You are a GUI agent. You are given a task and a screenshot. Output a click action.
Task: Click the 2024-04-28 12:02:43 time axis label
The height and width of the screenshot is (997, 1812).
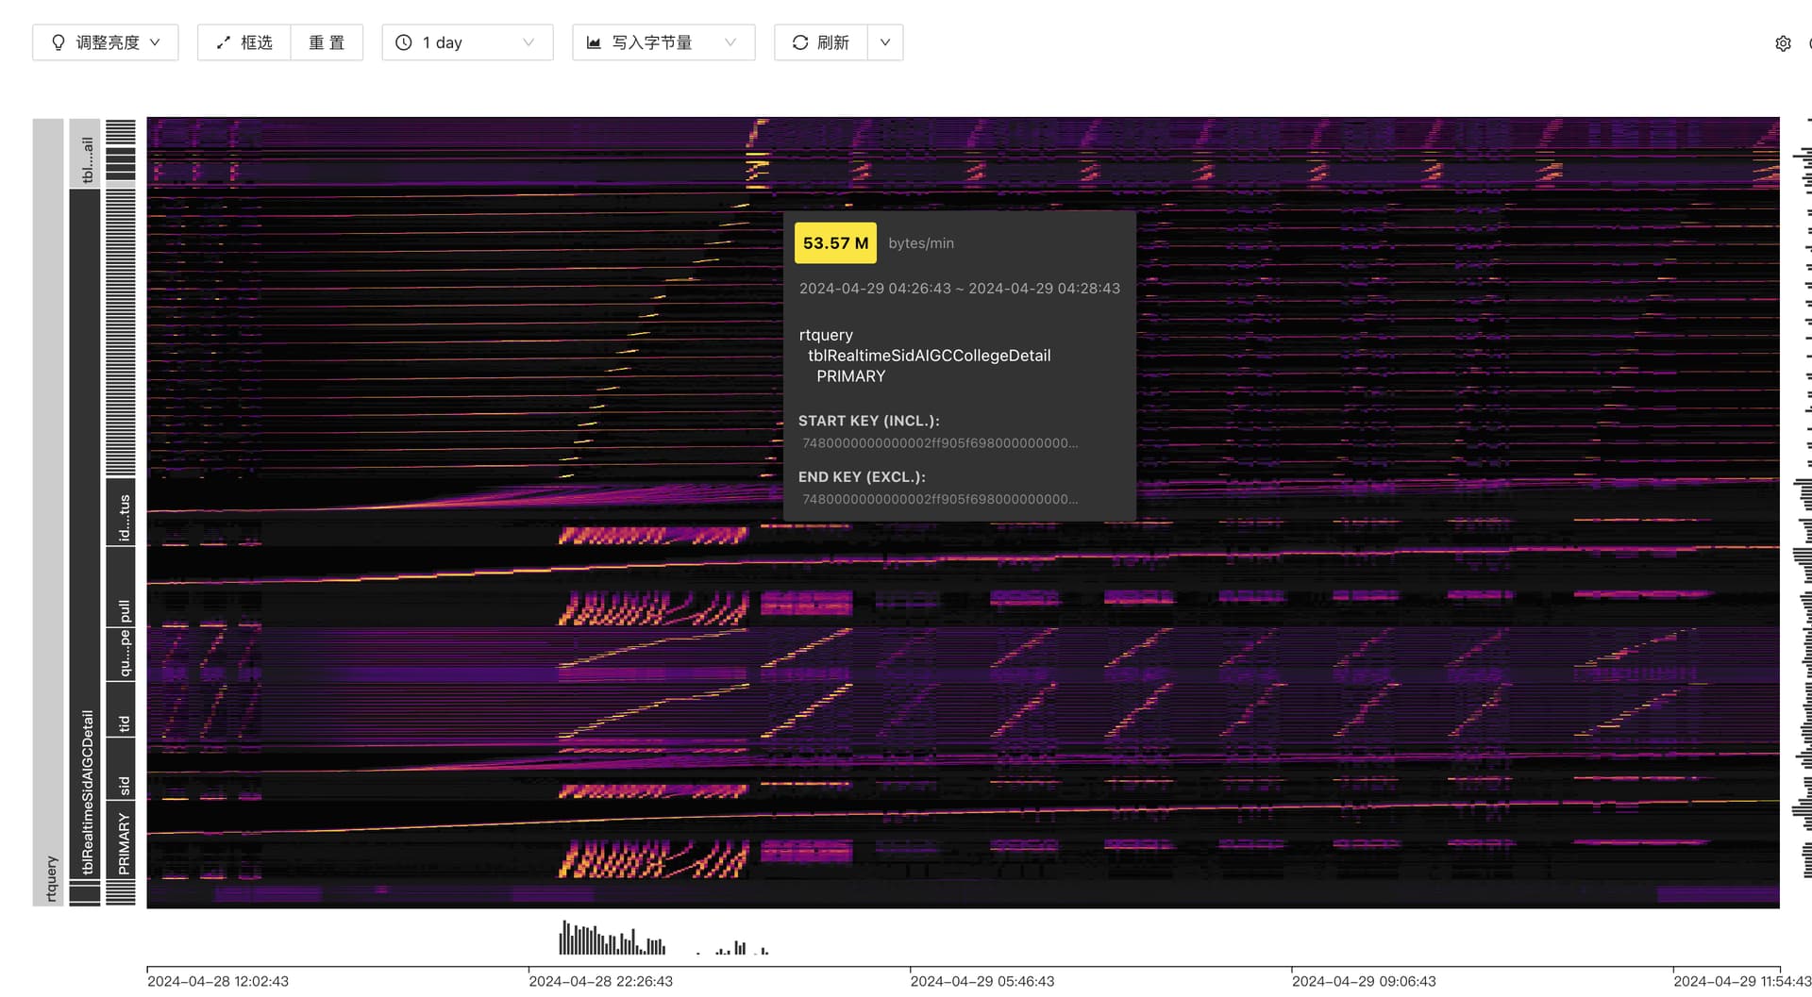(218, 981)
